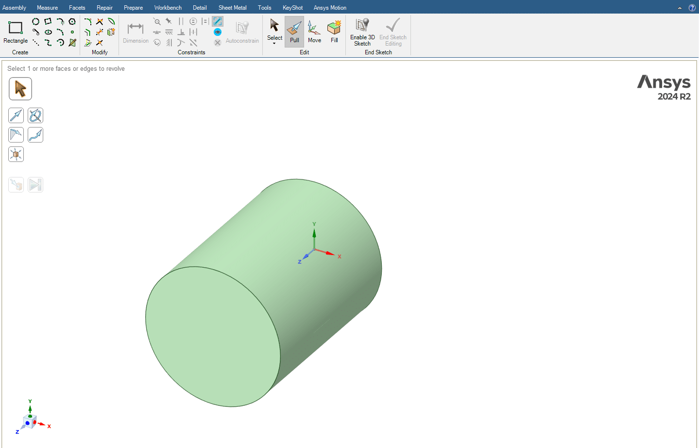Viewport: 699px width, 448px height.
Task: Click the orange Select arrow tool guide
Action: (20, 89)
